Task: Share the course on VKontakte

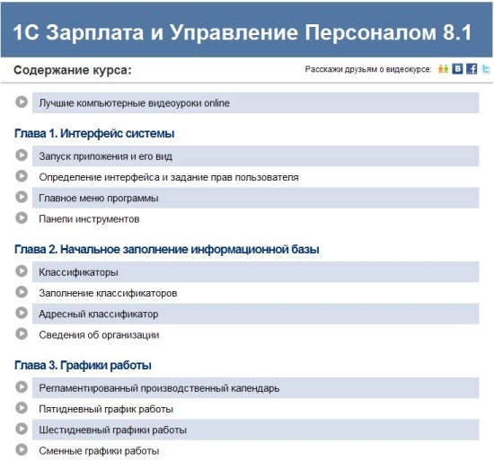Action: click(457, 68)
